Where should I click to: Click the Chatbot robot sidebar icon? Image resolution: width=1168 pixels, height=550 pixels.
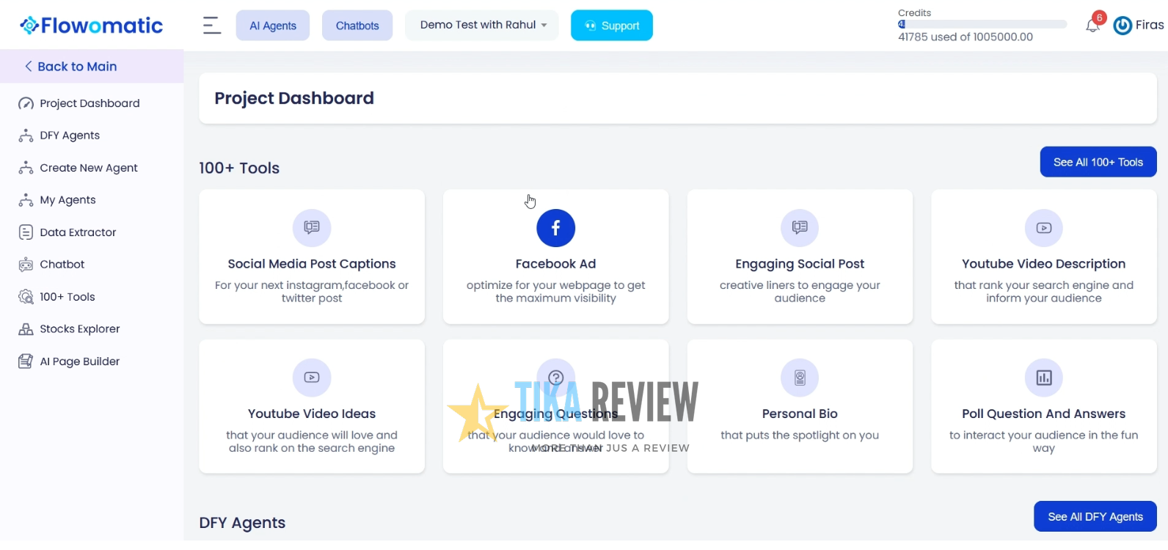click(x=26, y=265)
